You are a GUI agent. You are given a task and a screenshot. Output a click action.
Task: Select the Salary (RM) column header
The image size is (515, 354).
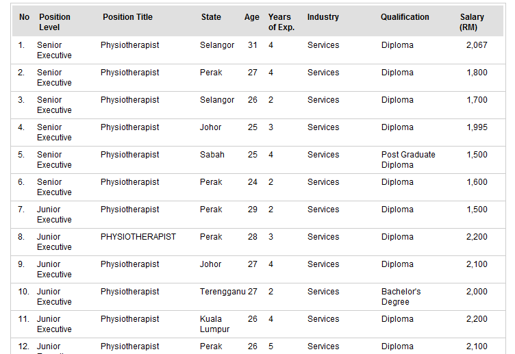click(x=472, y=22)
